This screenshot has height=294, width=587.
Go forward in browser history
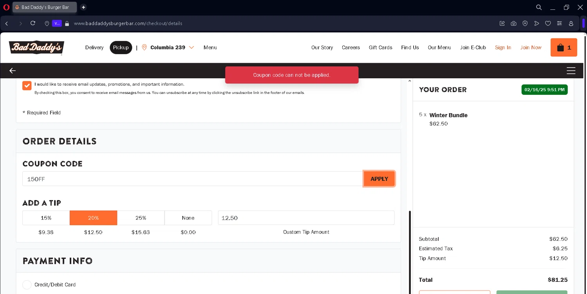pyautogui.click(x=20, y=23)
